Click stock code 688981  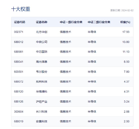click(x=19, y=52)
